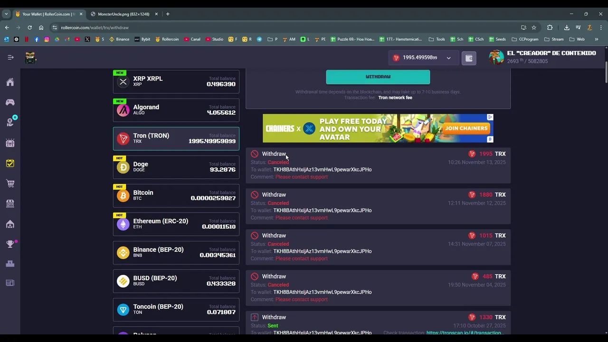This screenshot has height=342, width=608.
Task: Click the 1995 TRX canceled withdraw entry
Action: coord(378,165)
